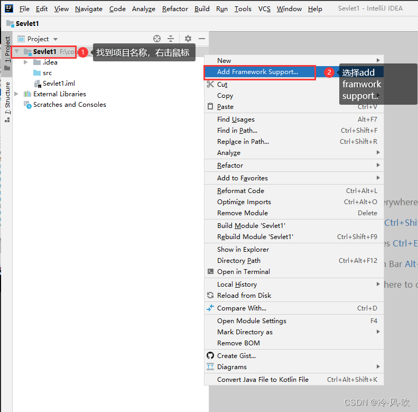
Task: Expand the Local History submenu
Action: coord(378,284)
